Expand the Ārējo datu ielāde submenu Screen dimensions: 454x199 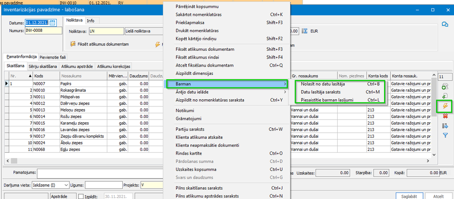click(x=285, y=92)
